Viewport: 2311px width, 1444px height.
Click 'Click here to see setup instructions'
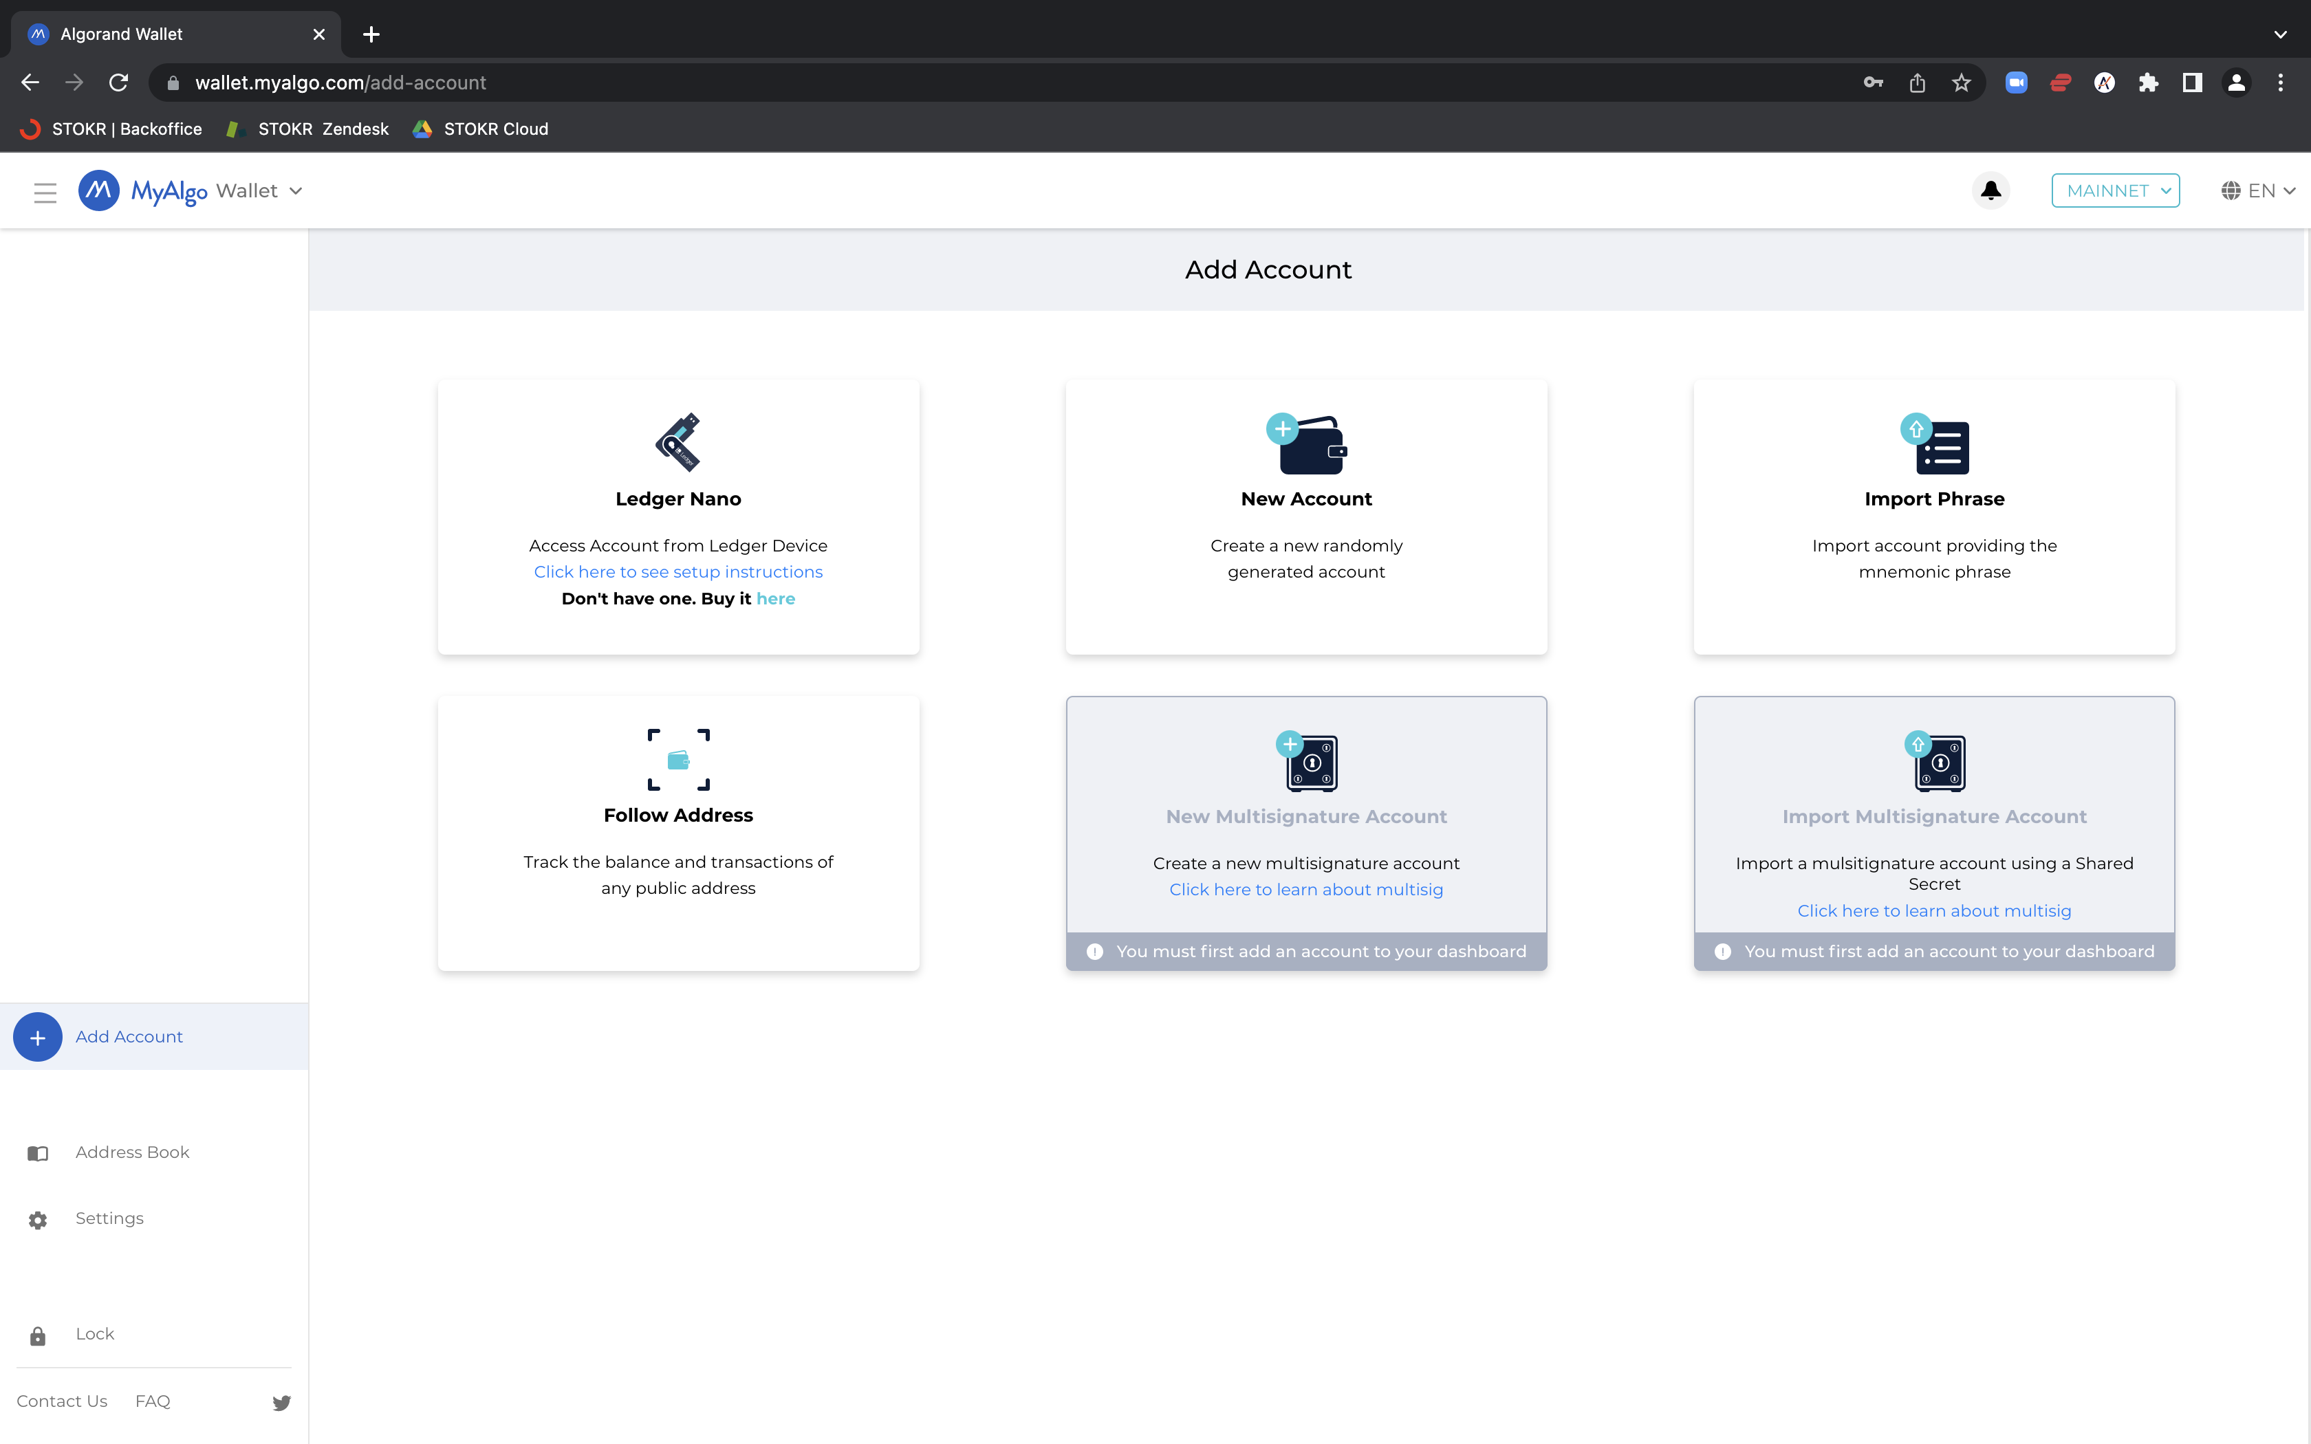[678, 572]
